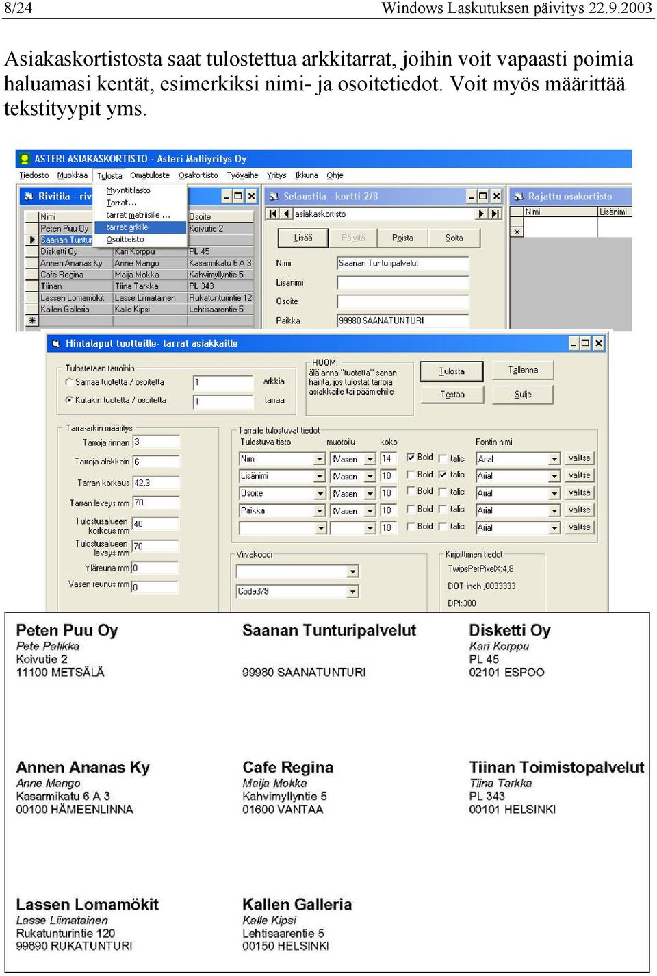The width and height of the screenshot is (657, 976).
Task: Open the Lisänimi field dropdown
Action: click(320, 476)
